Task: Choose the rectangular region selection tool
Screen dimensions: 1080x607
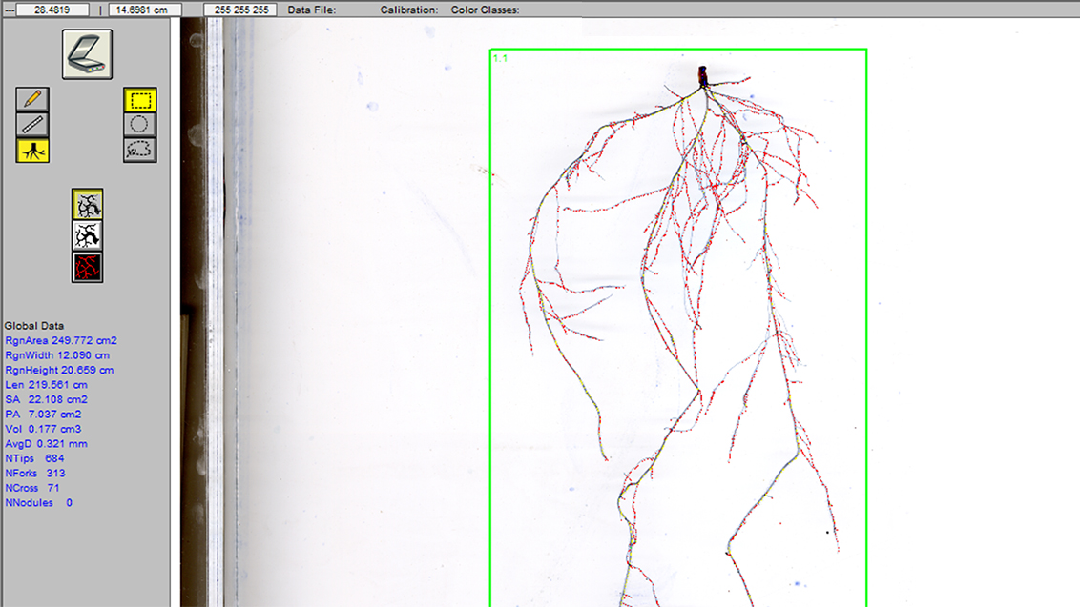Action: pyautogui.click(x=140, y=100)
